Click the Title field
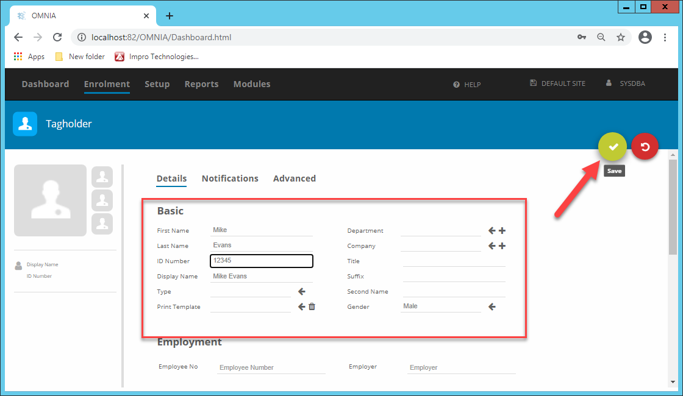This screenshot has height=396, width=683. tap(454, 261)
